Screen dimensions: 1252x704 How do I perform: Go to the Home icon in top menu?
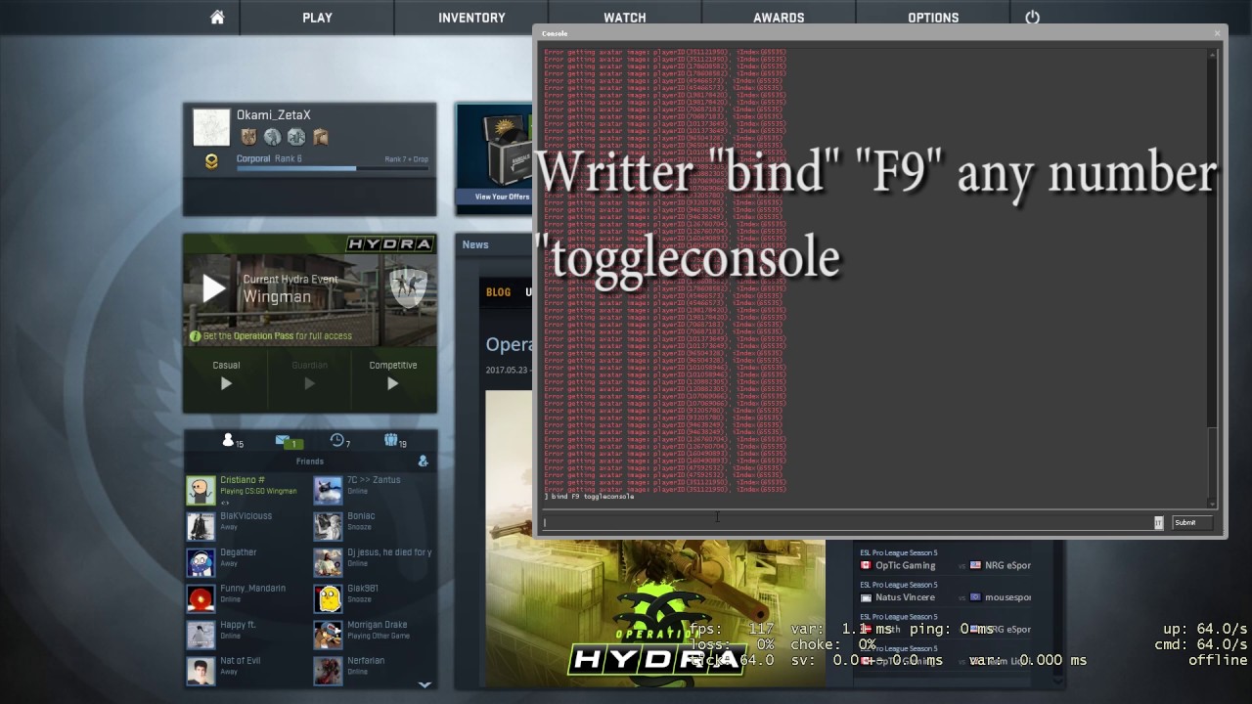(x=217, y=18)
